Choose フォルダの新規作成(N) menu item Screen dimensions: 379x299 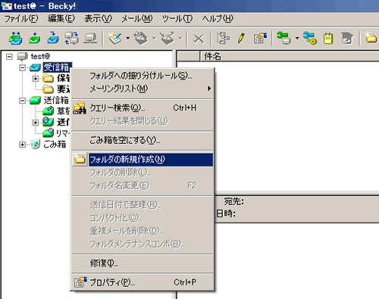[x=143, y=160]
